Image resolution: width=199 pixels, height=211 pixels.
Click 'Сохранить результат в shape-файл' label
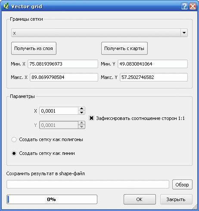point(45,173)
